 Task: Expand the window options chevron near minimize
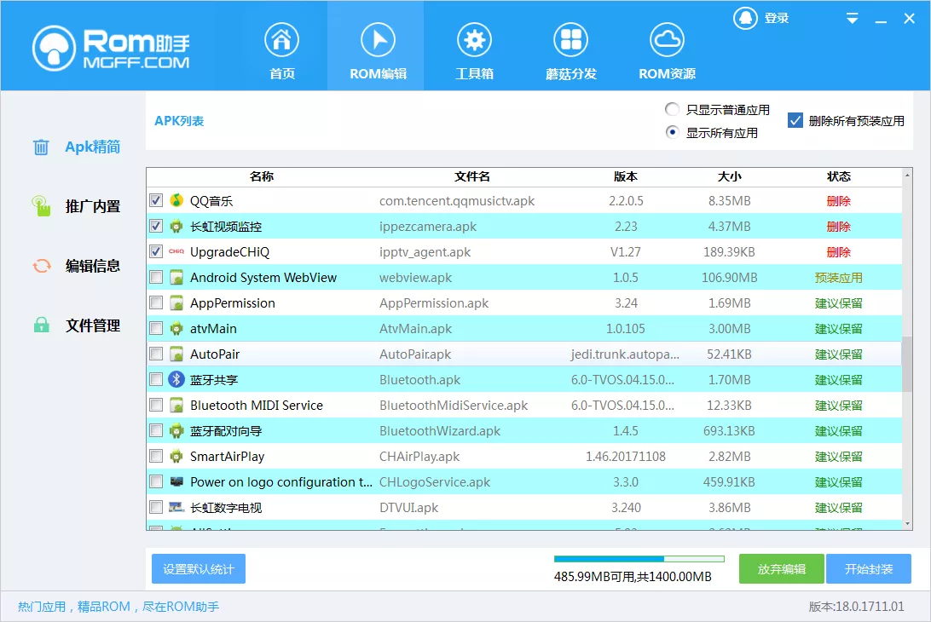pyautogui.click(x=851, y=17)
